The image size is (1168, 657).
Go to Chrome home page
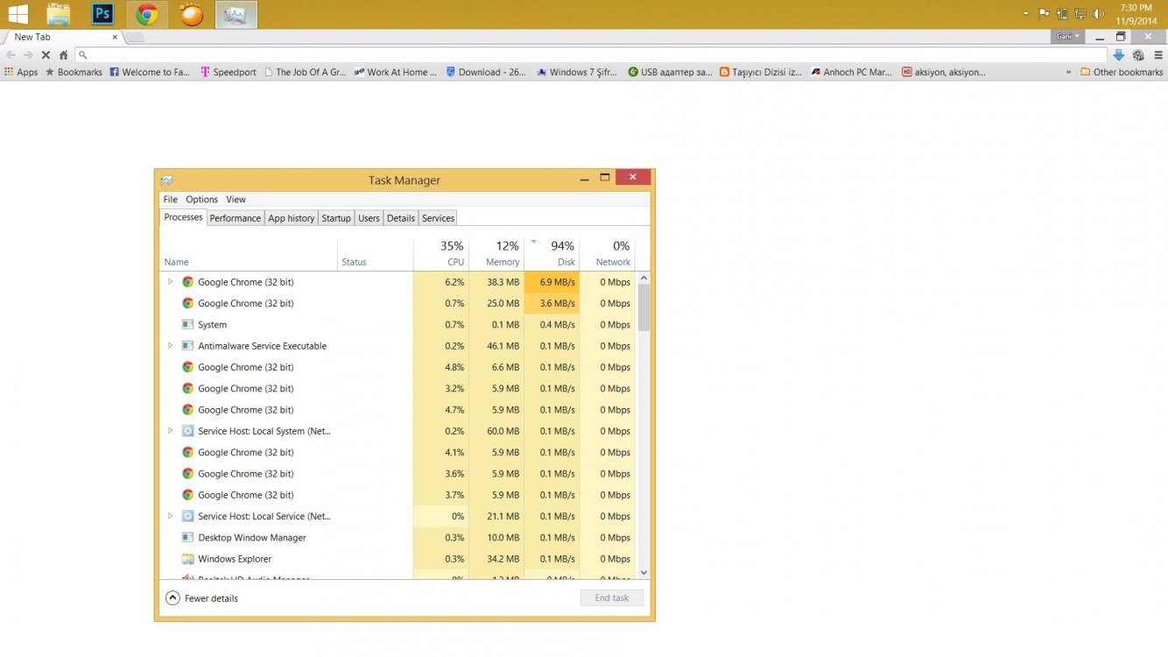coord(63,54)
